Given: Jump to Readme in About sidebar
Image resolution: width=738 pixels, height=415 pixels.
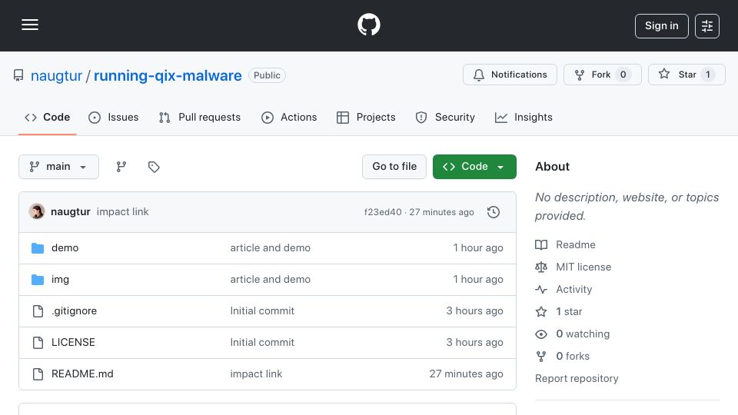Looking at the screenshot, I should [x=565, y=244].
